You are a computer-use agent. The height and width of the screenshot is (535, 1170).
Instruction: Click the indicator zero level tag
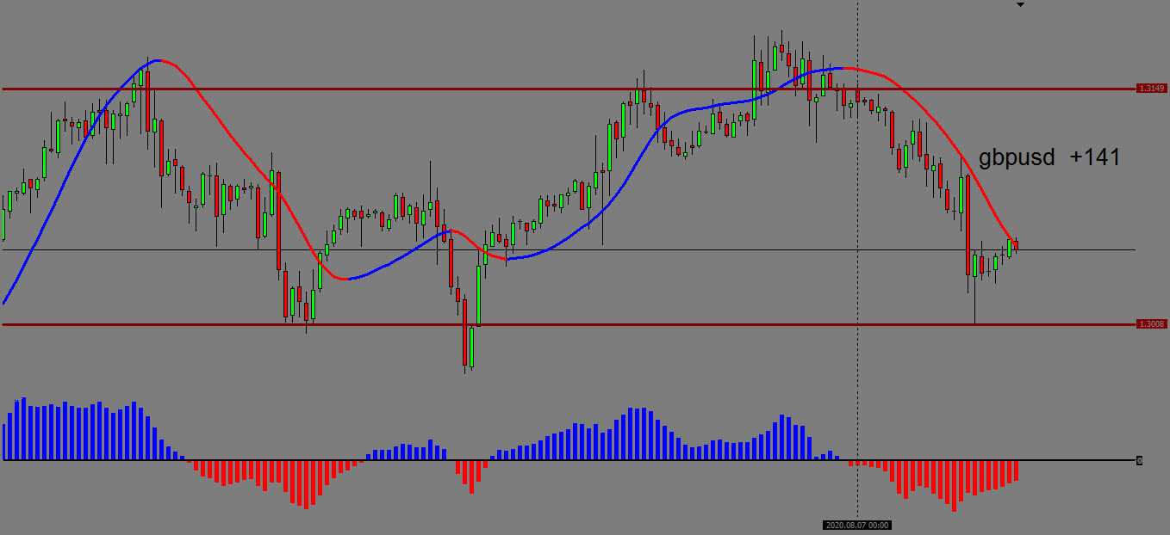pos(1140,461)
